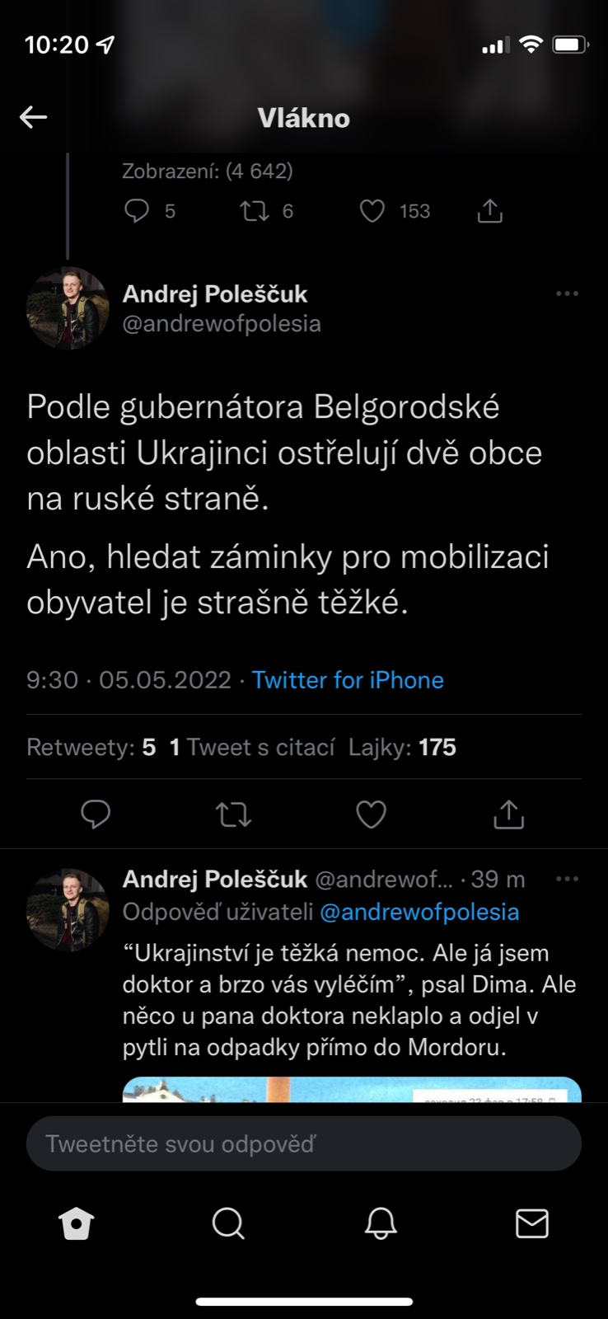Reply to the parent tweet with 5 replies
The image size is (608, 1319).
(137, 212)
